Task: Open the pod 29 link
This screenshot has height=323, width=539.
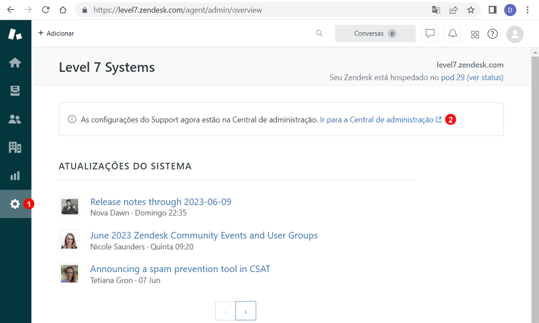Action: pyautogui.click(x=453, y=77)
